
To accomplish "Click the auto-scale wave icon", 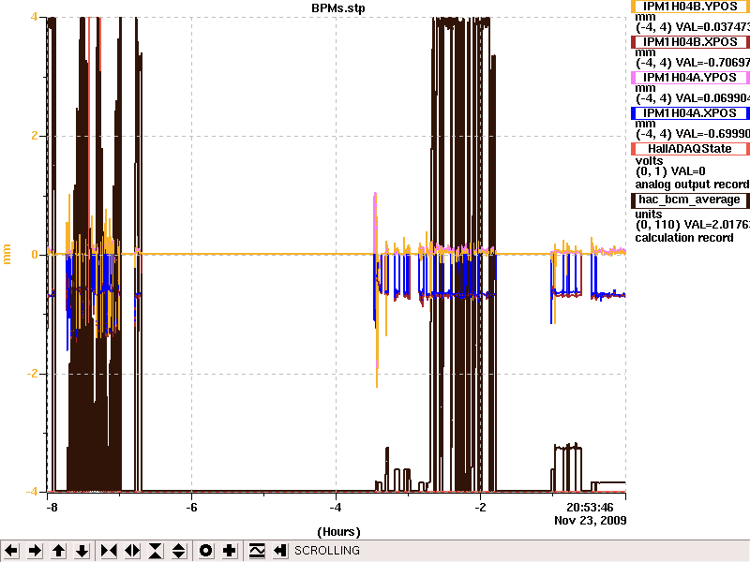I will pyautogui.click(x=257, y=551).
